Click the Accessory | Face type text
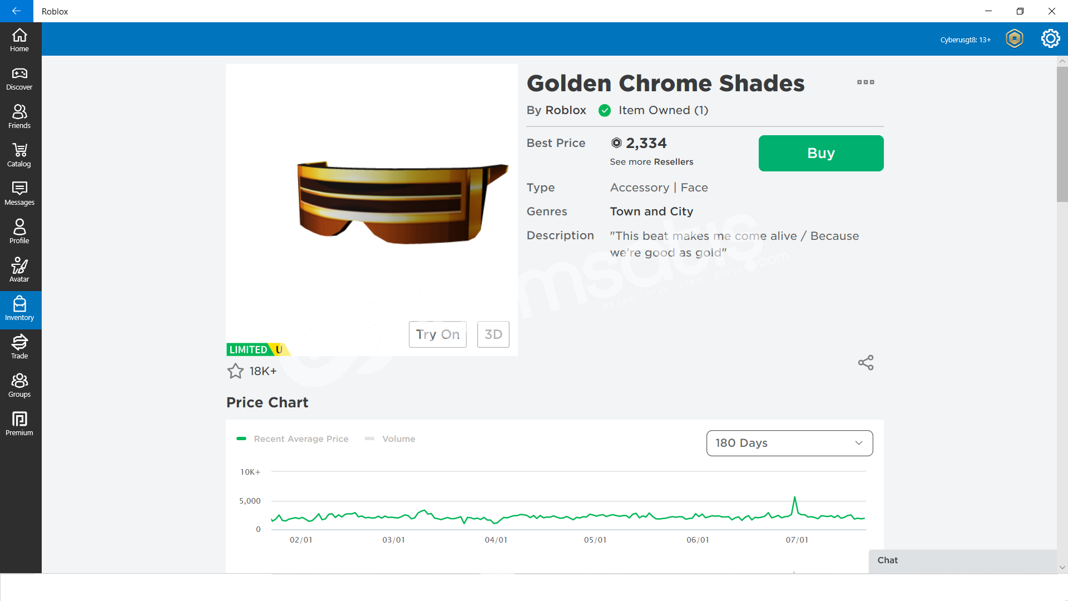 (659, 188)
